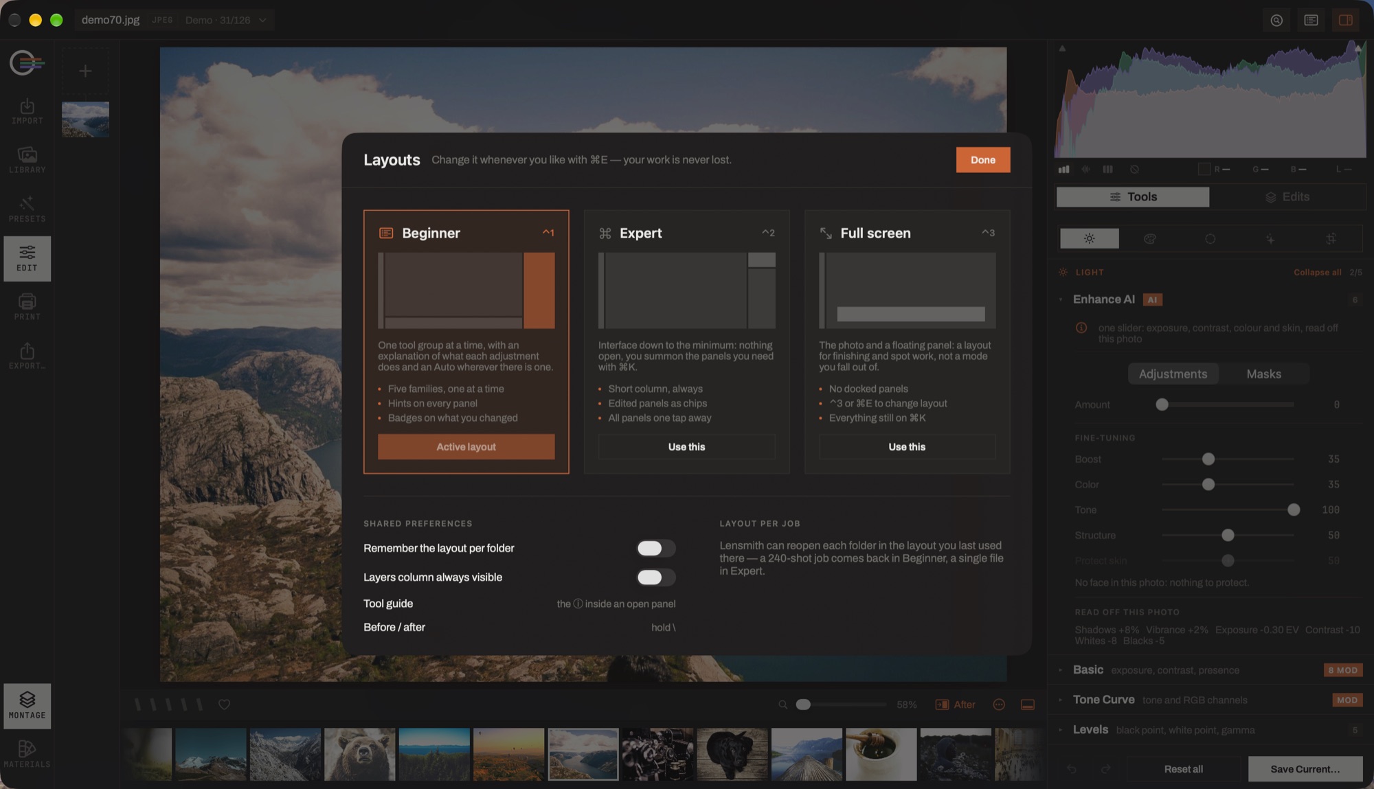Click the info icon under Enhance AI
This screenshot has height=789, width=1374.
[1081, 328]
